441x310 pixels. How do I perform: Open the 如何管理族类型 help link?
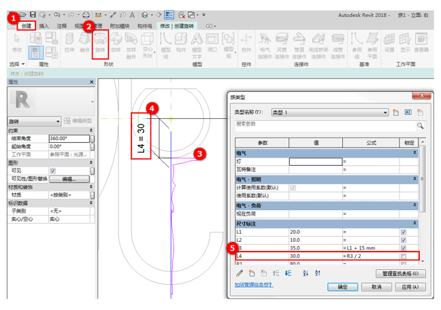pyautogui.click(x=254, y=285)
